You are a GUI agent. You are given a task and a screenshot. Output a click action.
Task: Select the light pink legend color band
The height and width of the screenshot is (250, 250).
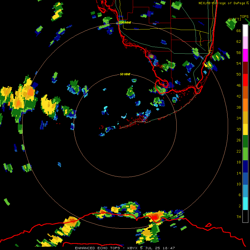[x=245, y=43]
